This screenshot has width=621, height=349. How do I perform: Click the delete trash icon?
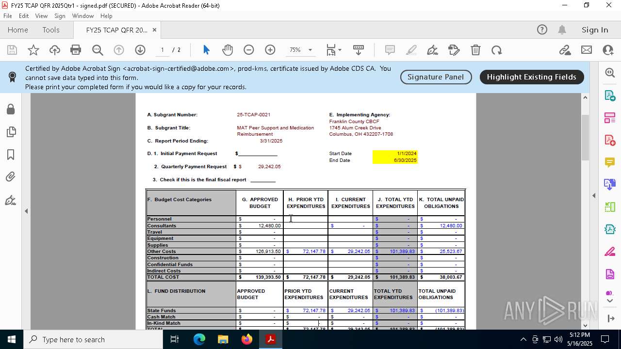475,50
